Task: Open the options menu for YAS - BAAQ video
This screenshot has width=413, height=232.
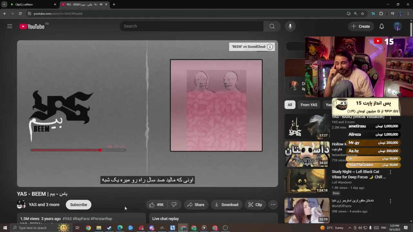Action: (390, 118)
